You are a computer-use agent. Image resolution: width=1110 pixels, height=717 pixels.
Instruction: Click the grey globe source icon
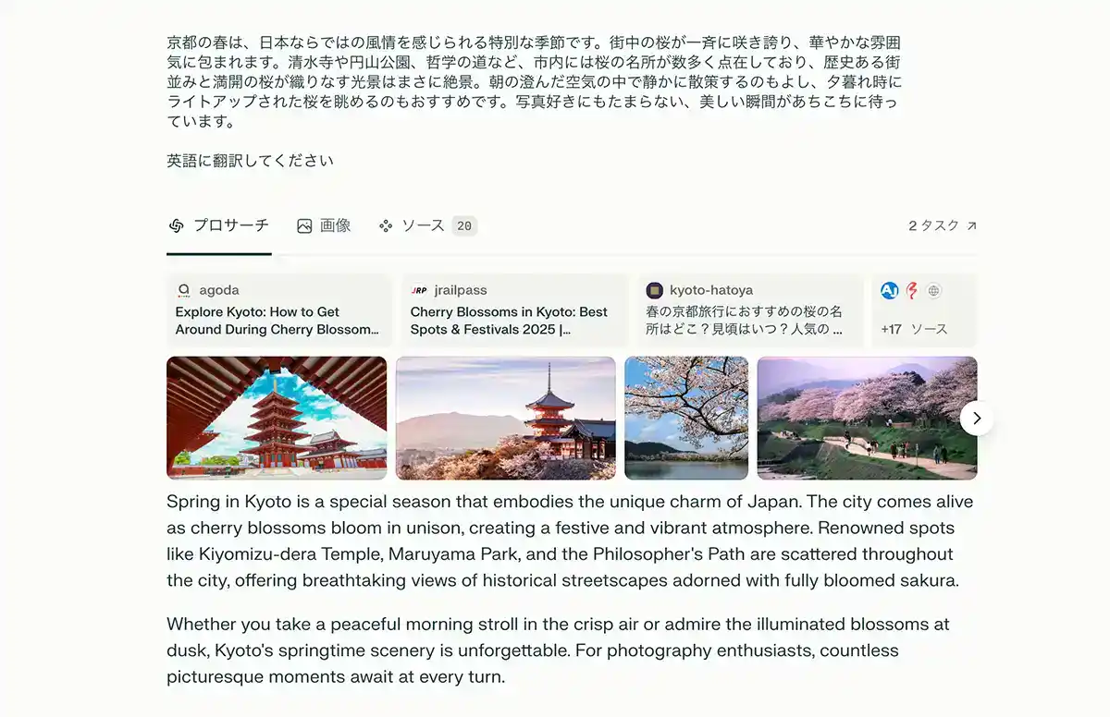[x=933, y=290]
